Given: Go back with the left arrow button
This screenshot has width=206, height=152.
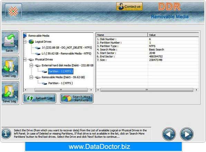Looking at the screenshot, I should [169, 134].
